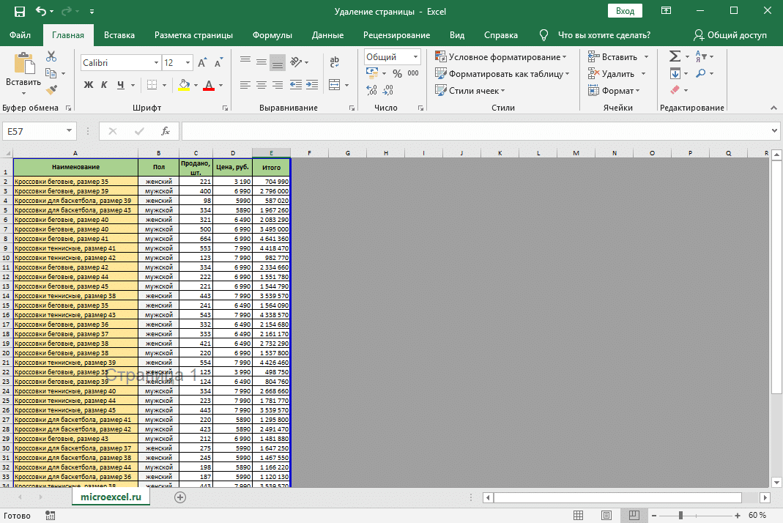Click the increase font size icon
Image resolution: width=783 pixels, height=523 pixels.
click(201, 63)
